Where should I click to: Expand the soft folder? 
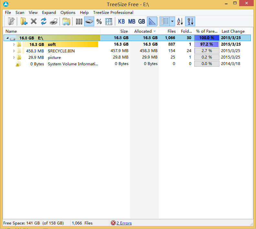14,44
